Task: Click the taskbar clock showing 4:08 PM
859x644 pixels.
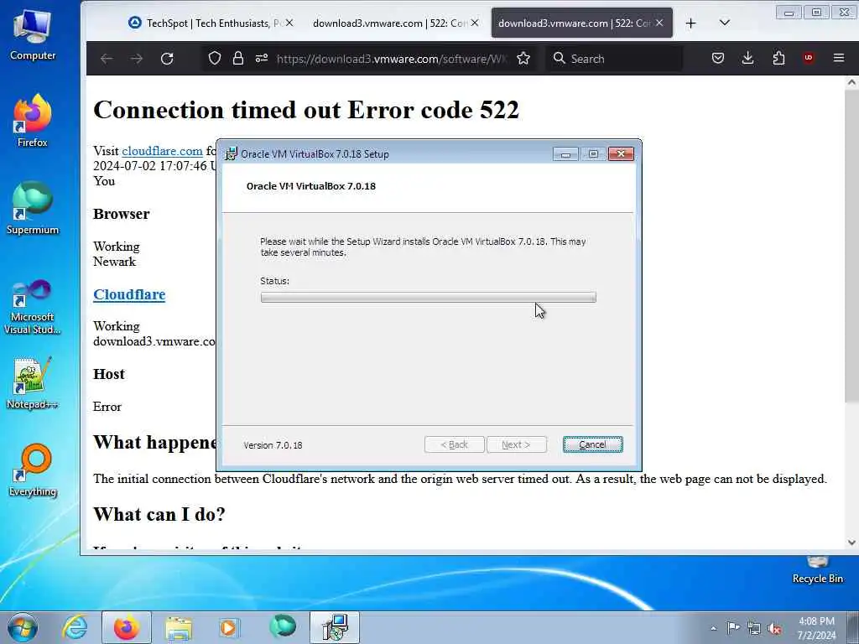Action: (x=815, y=628)
